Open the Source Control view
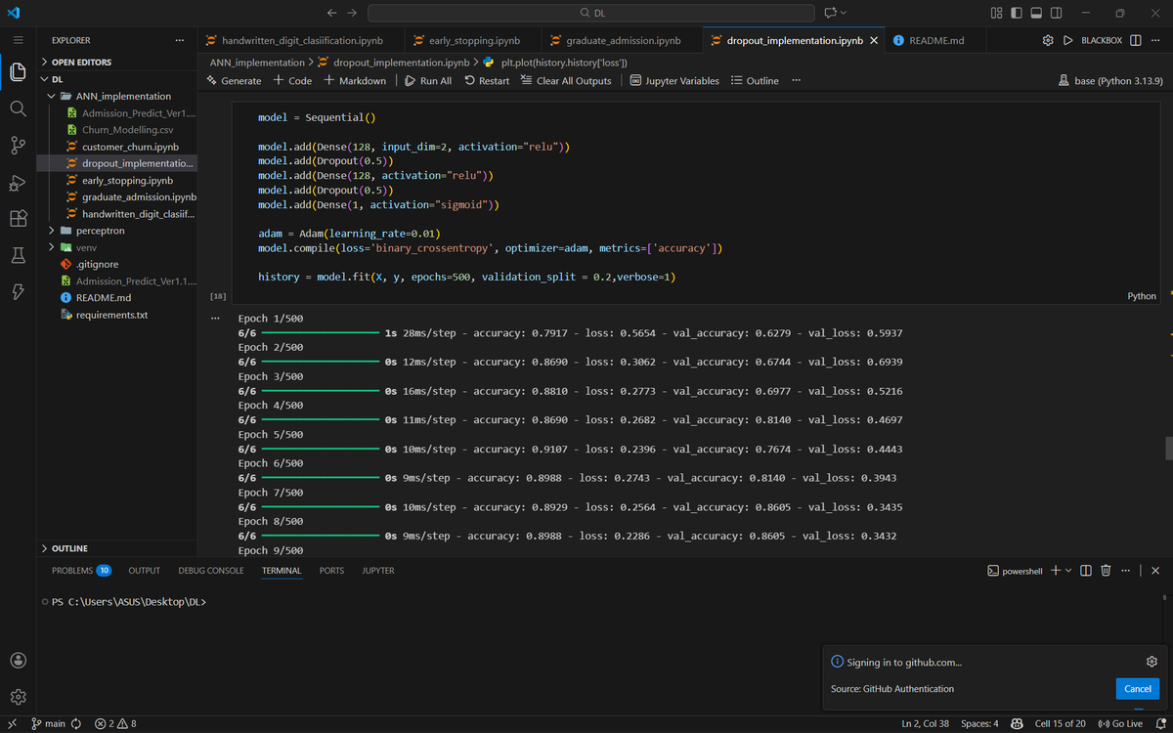The height and width of the screenshot is (733, 1173). (x=18, y=146)
